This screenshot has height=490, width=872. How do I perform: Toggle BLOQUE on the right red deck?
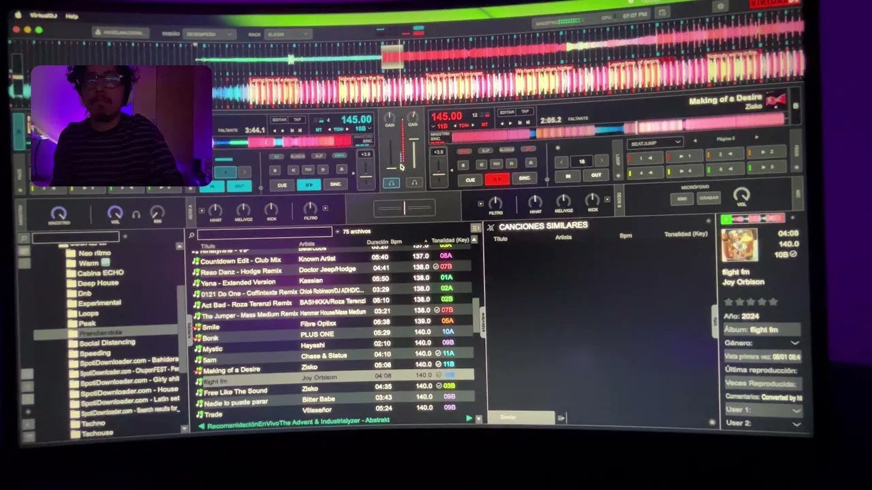click(507, 150)
